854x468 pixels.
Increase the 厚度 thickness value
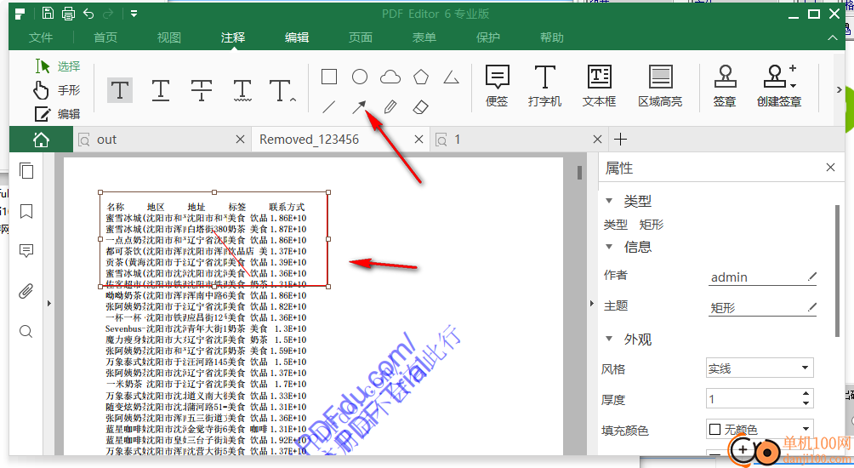[x=806, y=393]
